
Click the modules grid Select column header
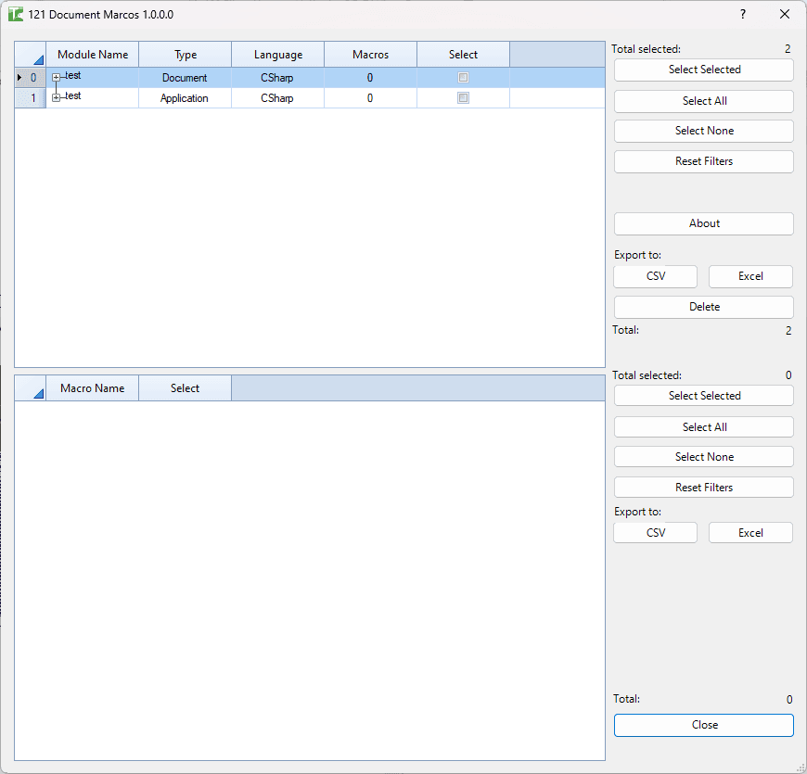coord(463,55)
